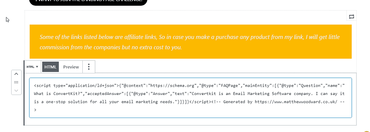The width and height of the screenshot is (370, 132).
Task: Switch to the Preview tab
Action: pyautogui.click(x=71, y=67)
